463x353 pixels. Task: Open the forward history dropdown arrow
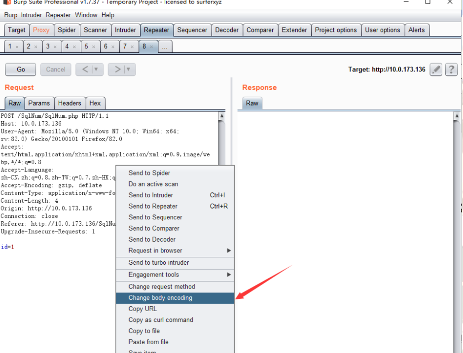coord(129,70)
